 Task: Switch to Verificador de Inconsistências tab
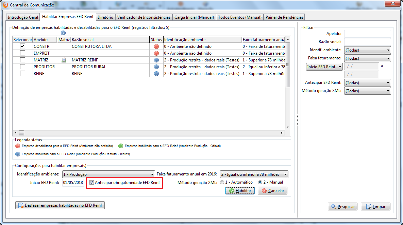click(x=144, y=17)
